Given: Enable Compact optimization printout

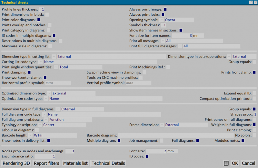Looking at the screenshot, I should click(254, 99).
